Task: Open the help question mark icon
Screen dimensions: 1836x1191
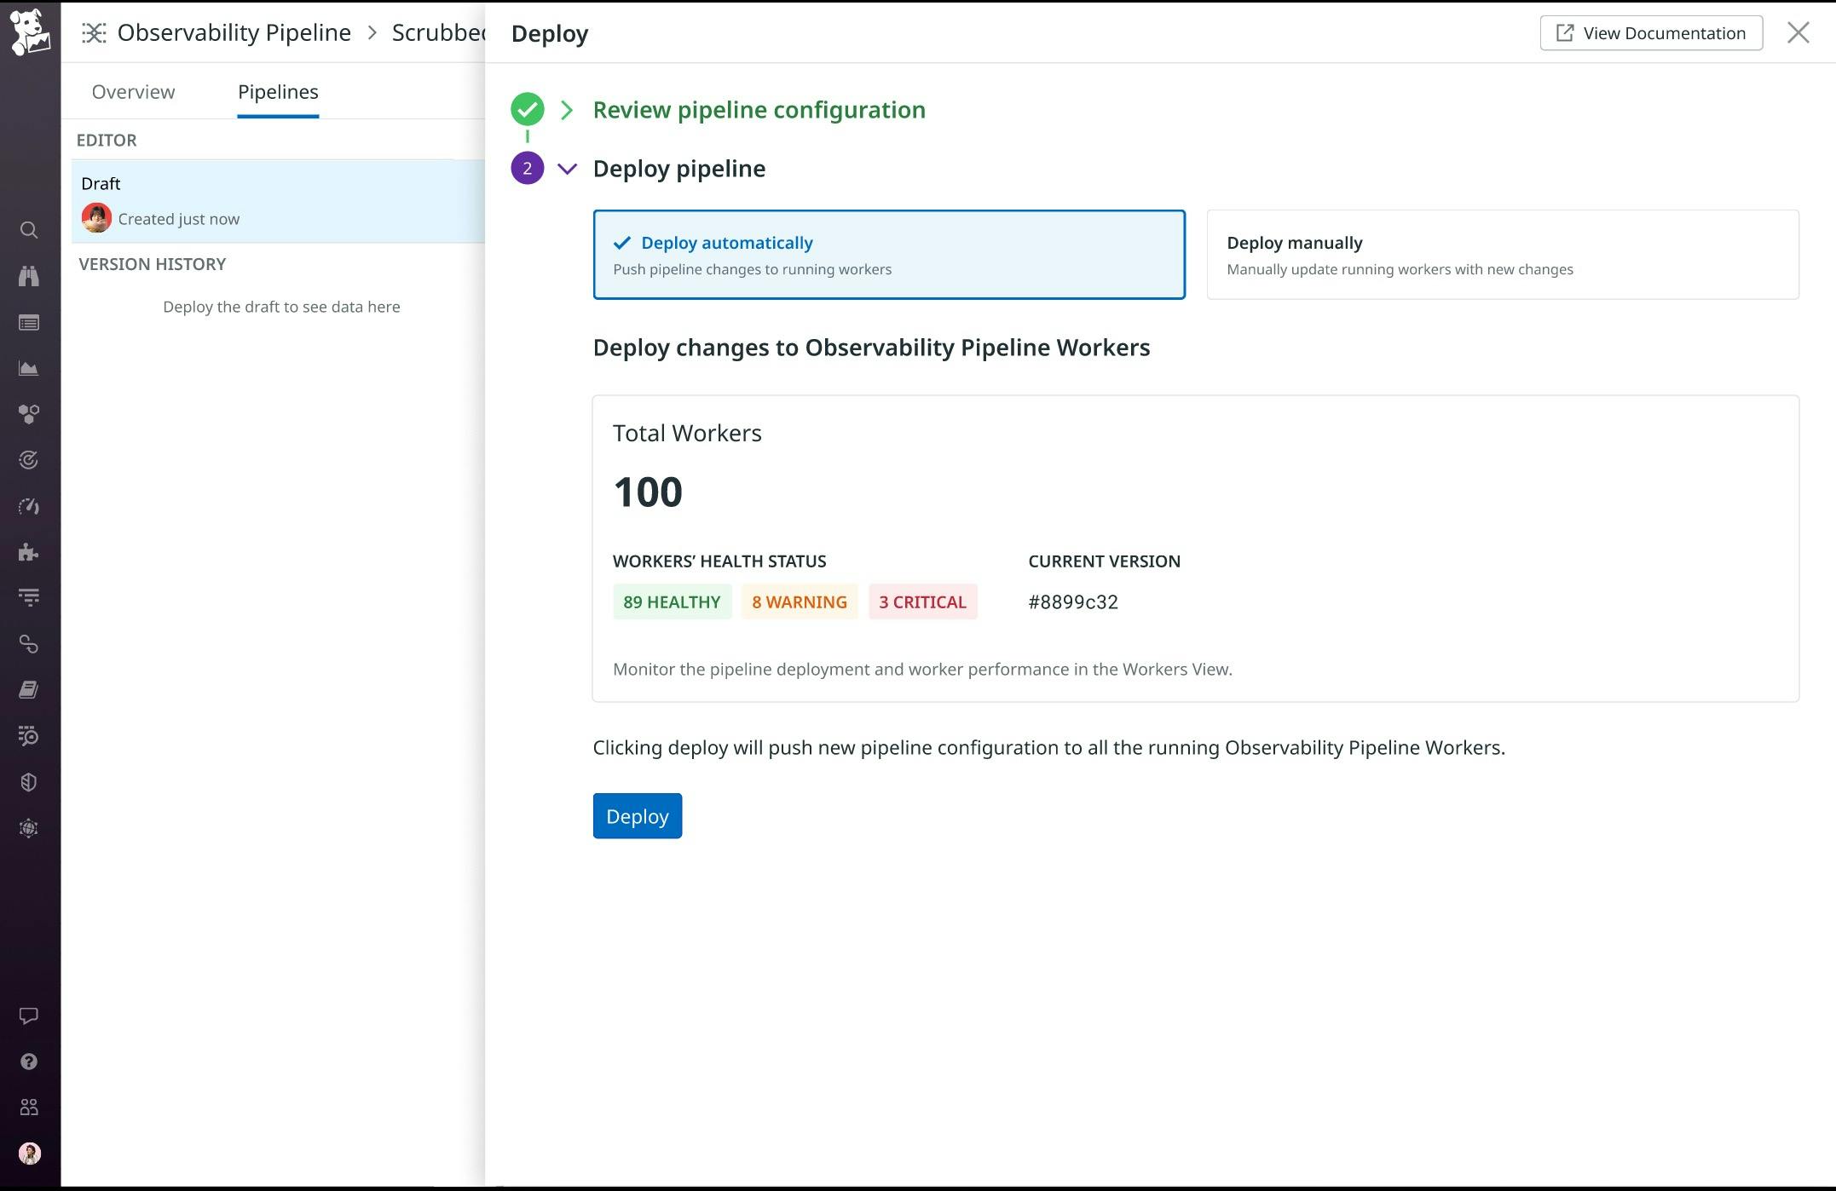Action: click(29, 1061)
